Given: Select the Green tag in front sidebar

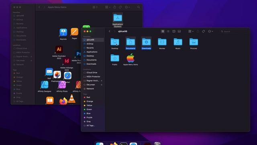Looking at the screenshot, I should [x=93, y=110].
